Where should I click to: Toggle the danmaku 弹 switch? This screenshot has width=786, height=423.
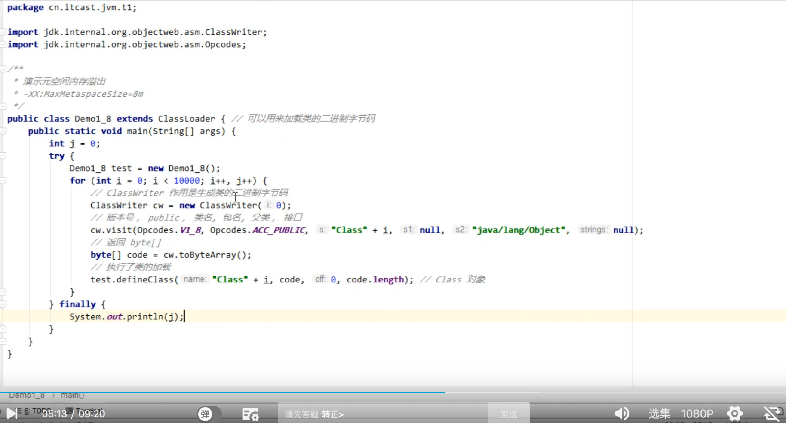tap(205, 414)
